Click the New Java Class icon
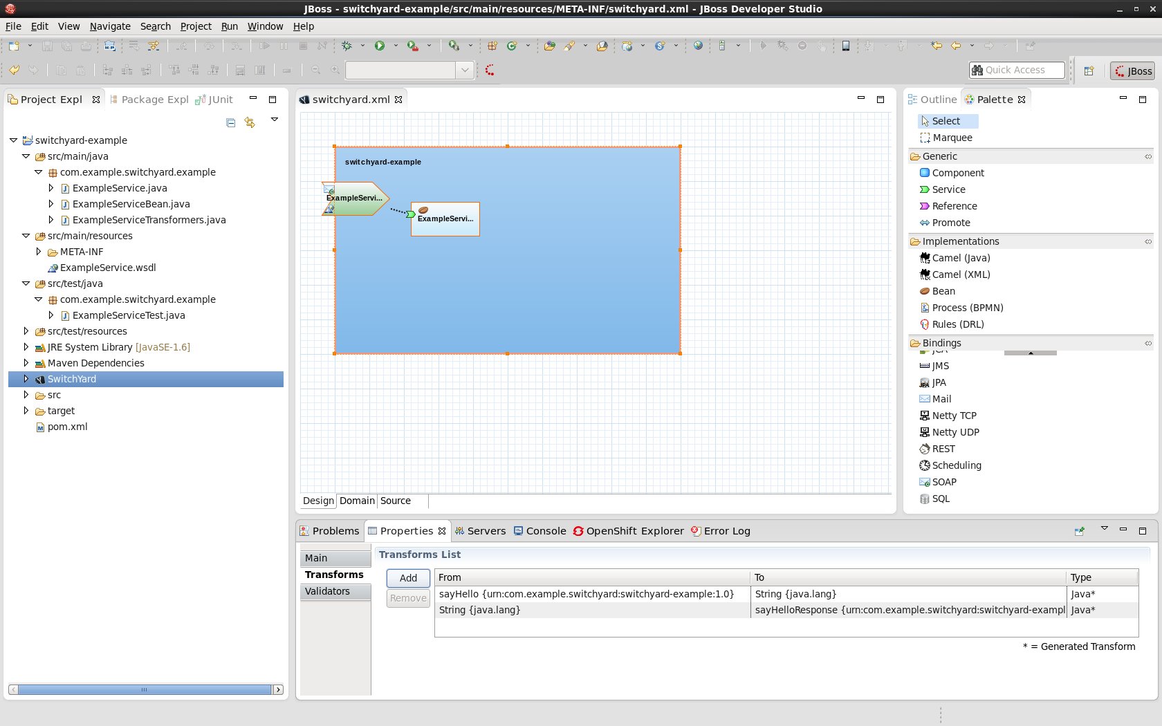The width and height of the screenshot is (1162, 726). tap(512, 46)
